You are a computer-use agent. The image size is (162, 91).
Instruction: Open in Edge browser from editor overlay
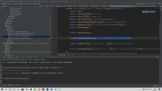point(154,12)
